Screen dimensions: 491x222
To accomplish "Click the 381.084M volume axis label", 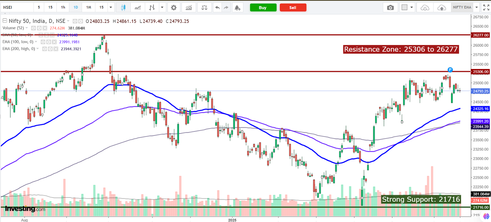I will point(481,194).
